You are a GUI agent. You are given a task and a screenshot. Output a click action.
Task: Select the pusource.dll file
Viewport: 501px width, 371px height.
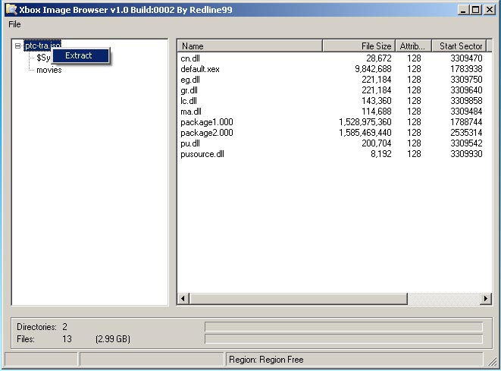pos(202,154)
